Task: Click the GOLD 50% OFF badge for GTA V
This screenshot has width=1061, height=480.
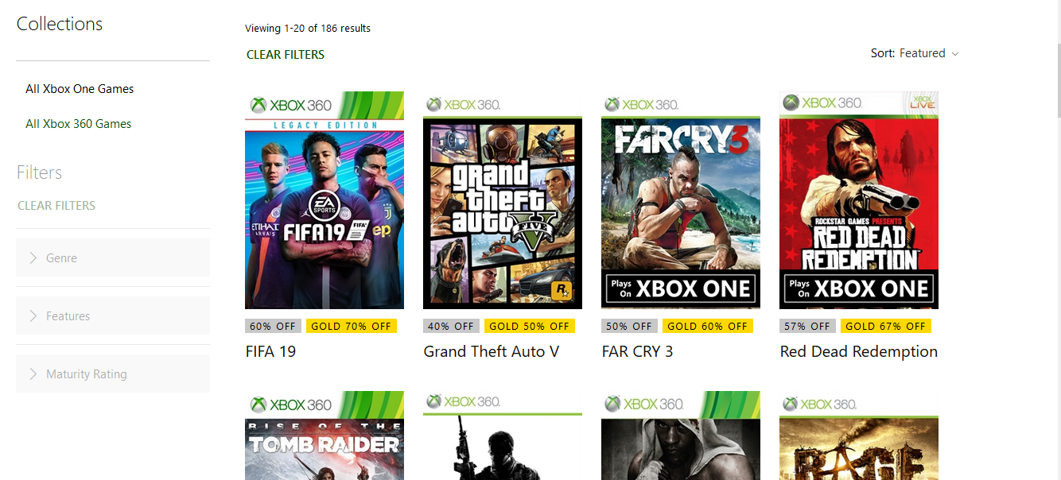Action: [530, 326]
